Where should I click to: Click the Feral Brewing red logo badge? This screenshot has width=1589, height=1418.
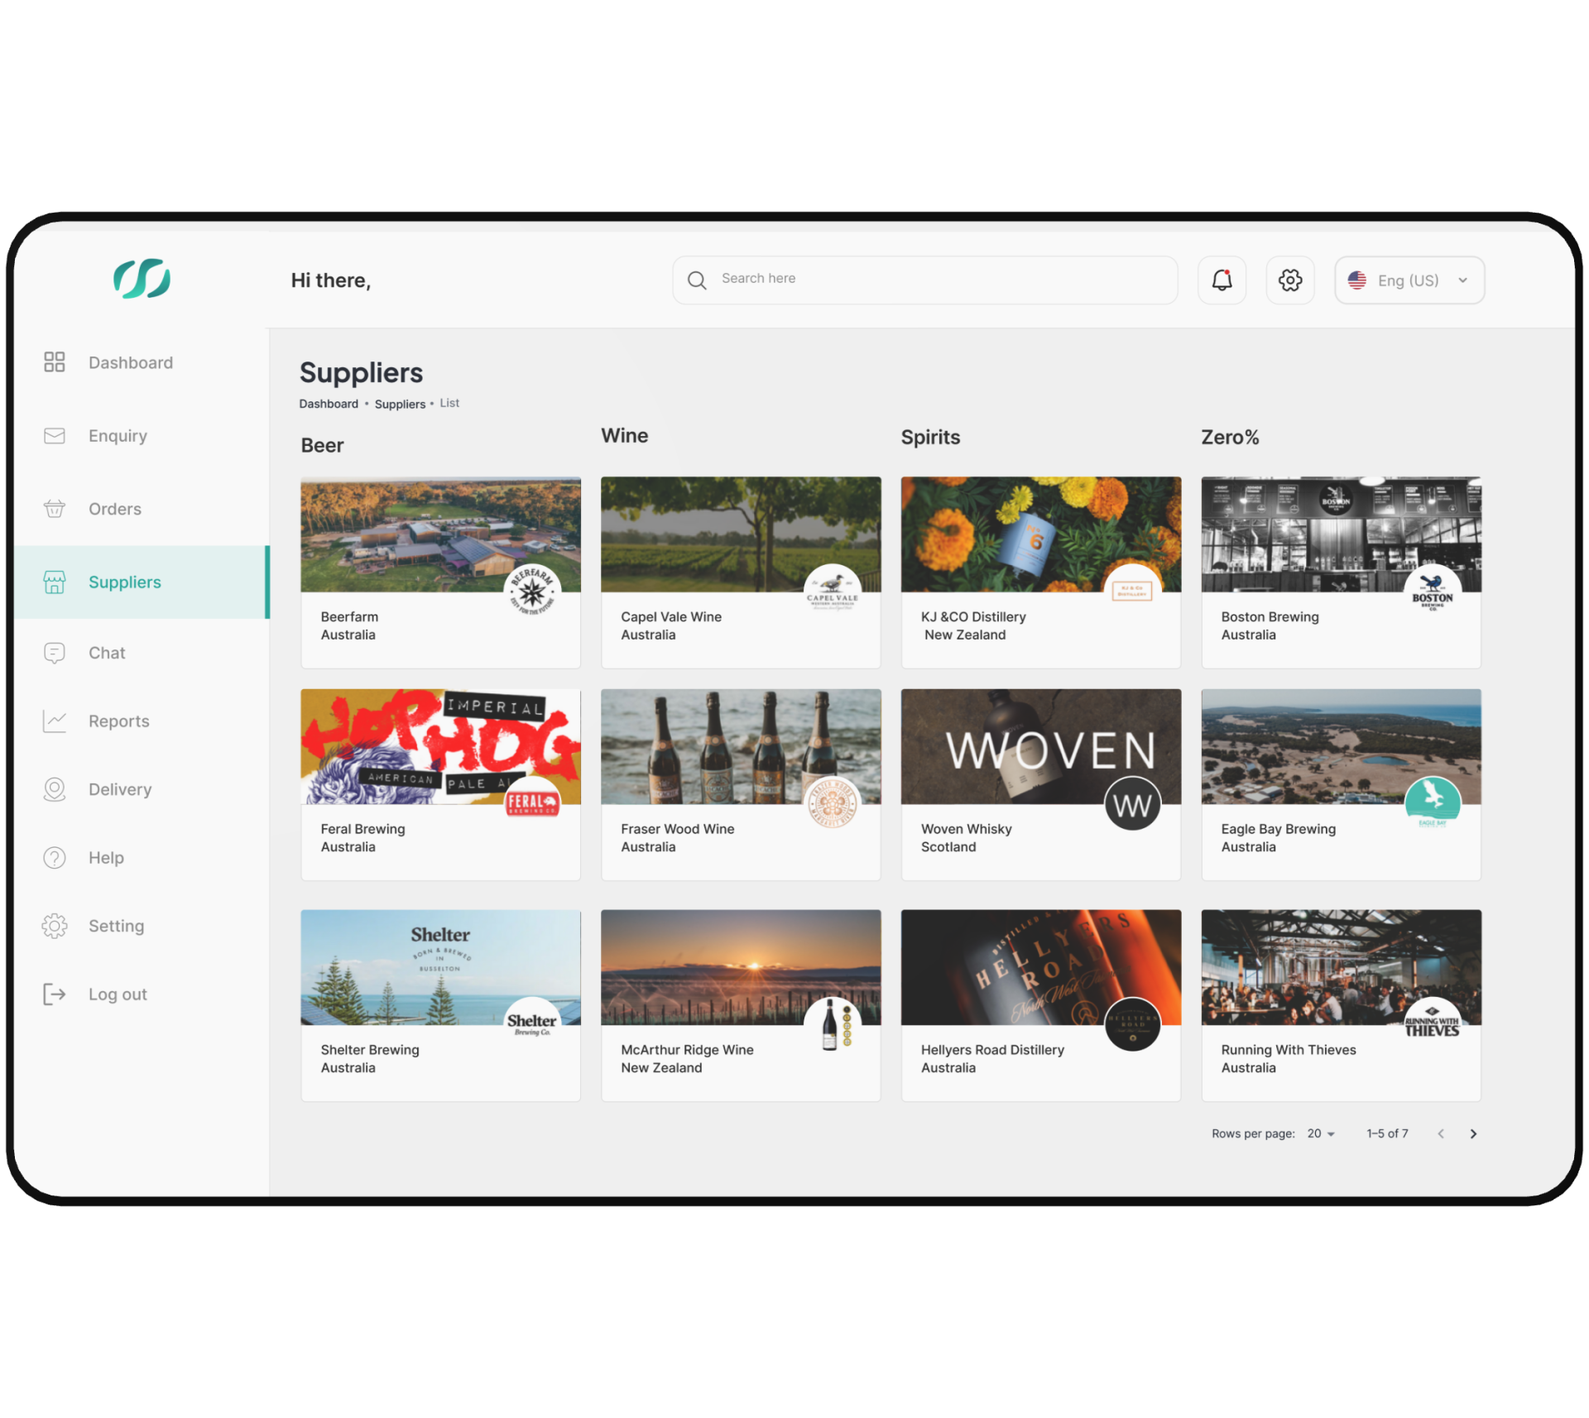point(532,803)
